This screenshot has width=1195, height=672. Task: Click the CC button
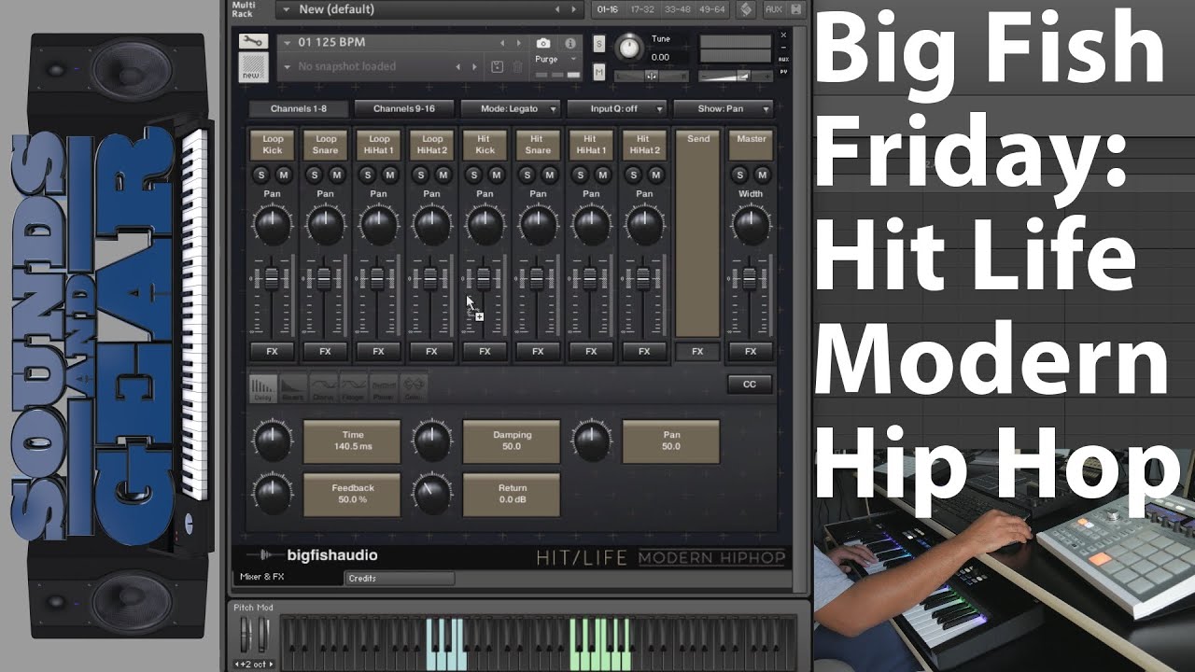[x=750, y=384]
